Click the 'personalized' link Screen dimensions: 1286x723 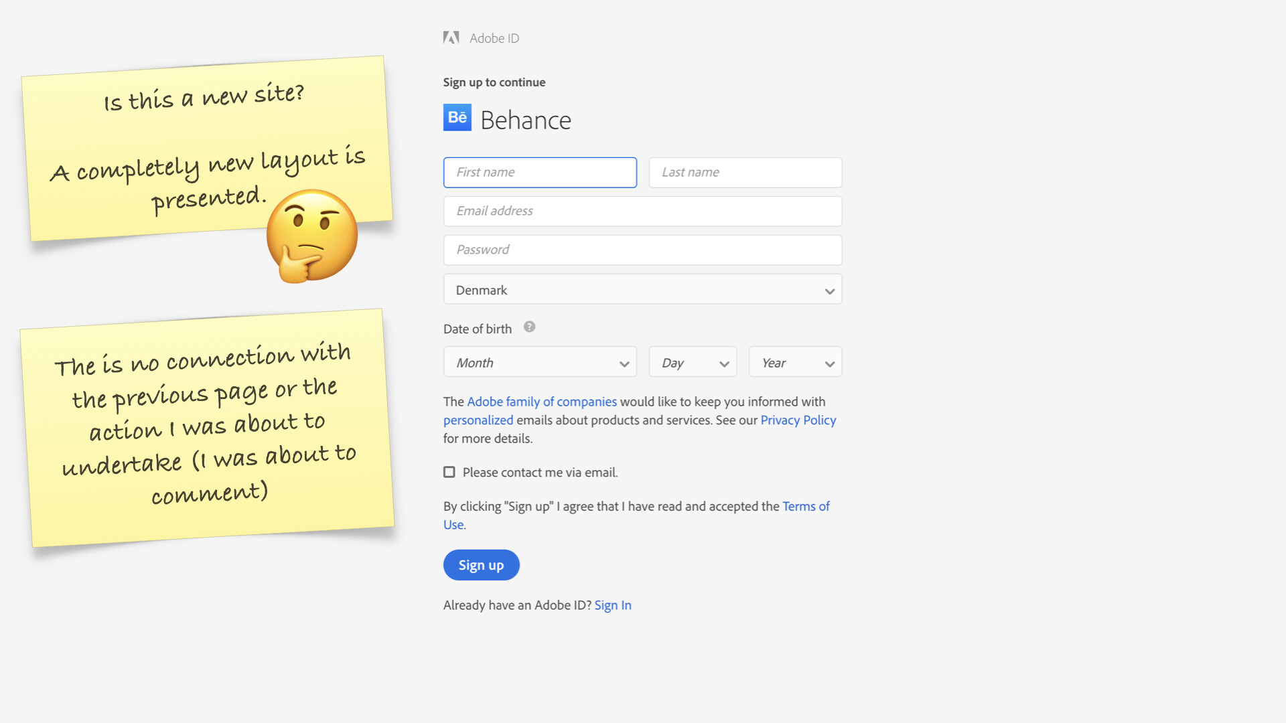[478, 420]
